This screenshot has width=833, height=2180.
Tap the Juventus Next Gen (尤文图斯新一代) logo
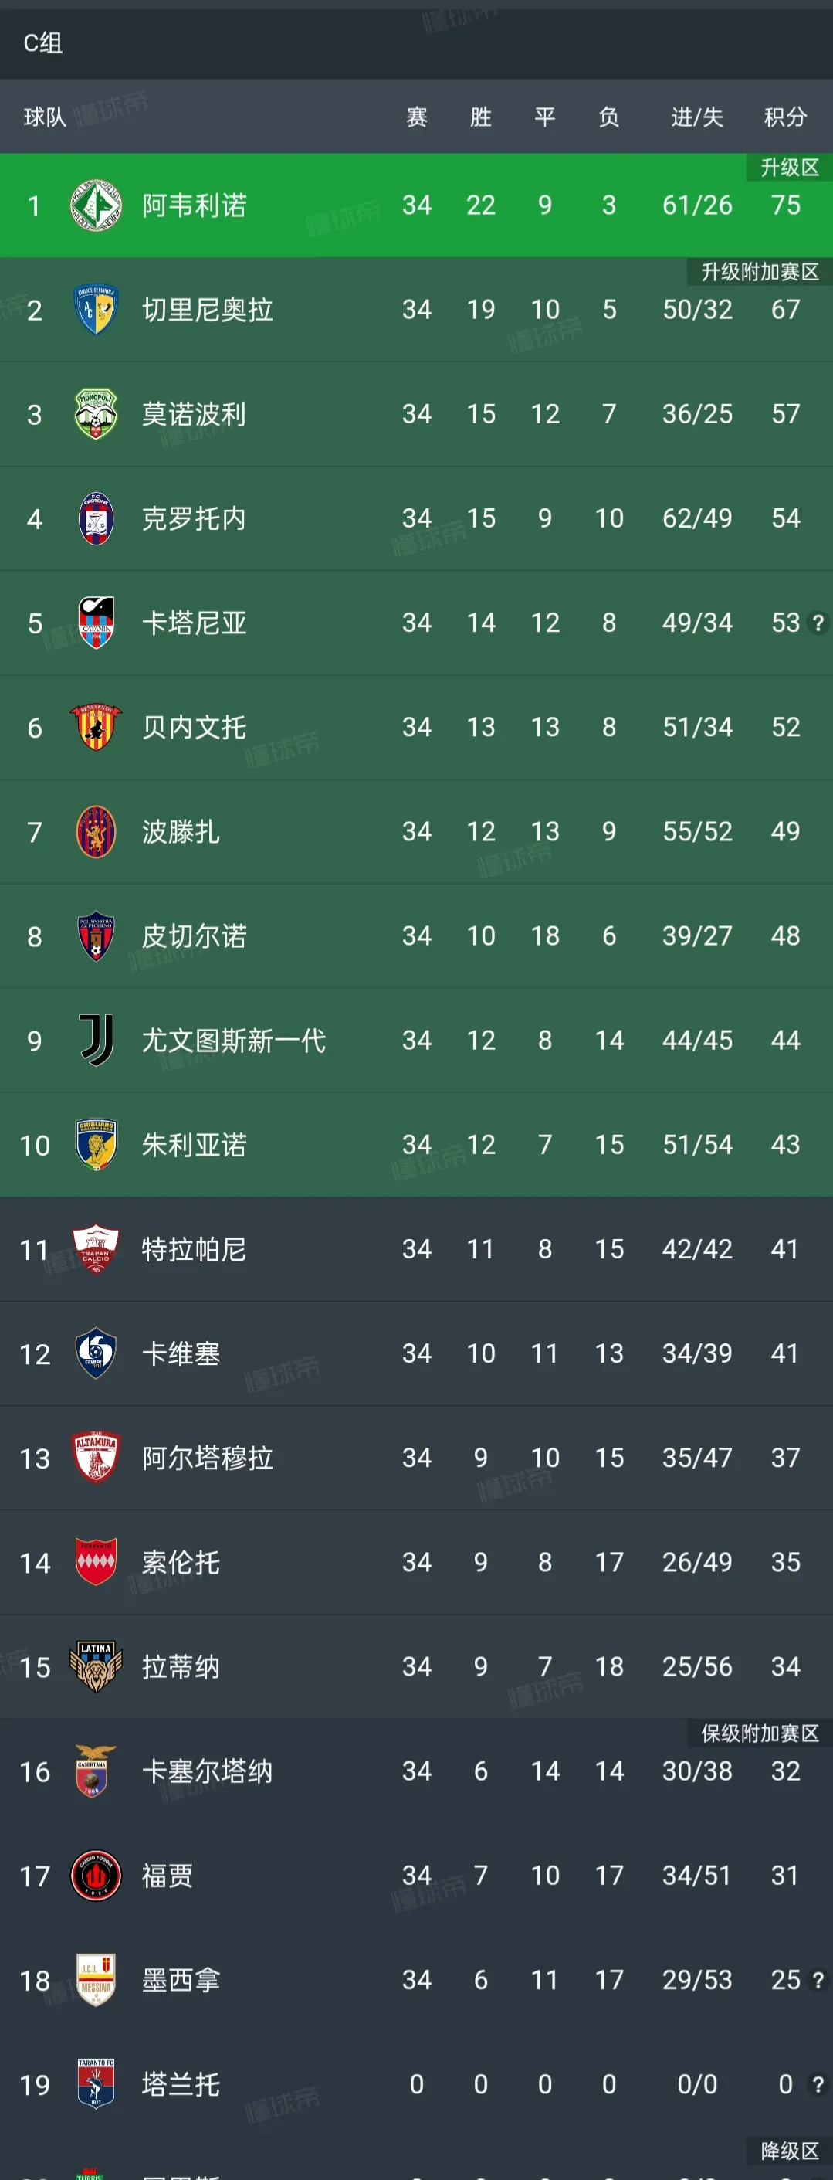(x=96, y=1040)
